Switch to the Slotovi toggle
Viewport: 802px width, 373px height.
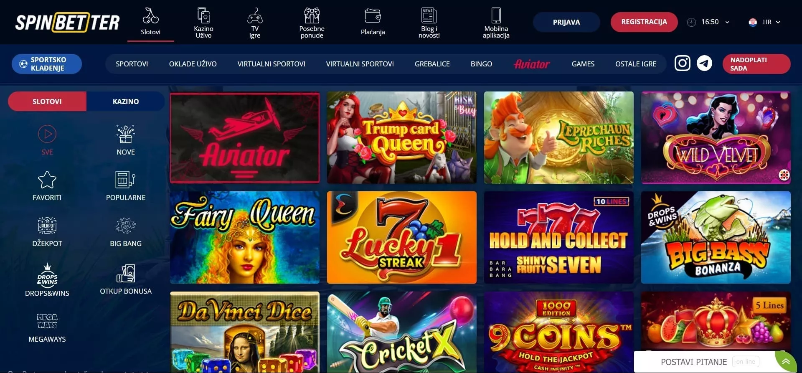pyautogui.click(x=47, y=101)
